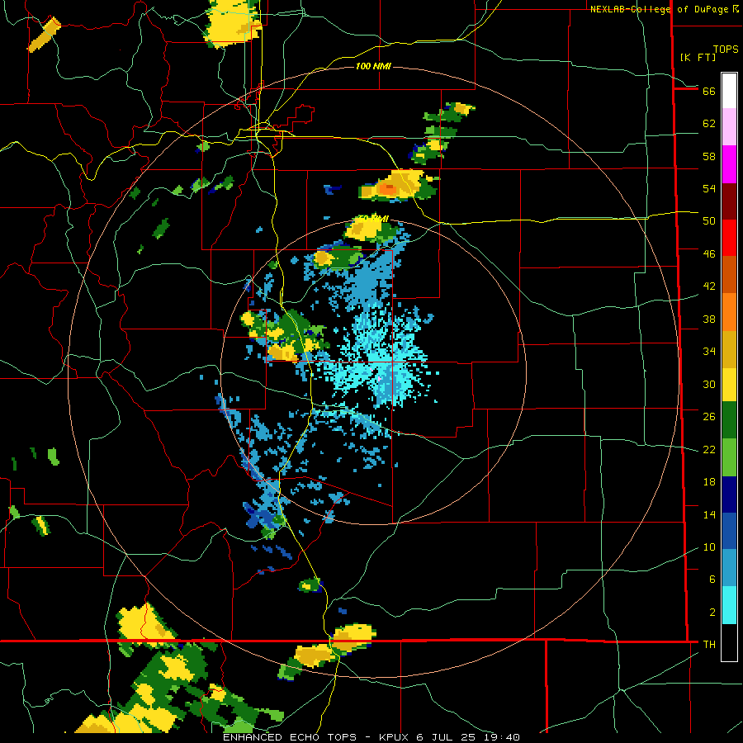Select the light green legend swatch
The width and height of the screenshot is (743, 743).
pyautogui.click(x=729, y=457)
